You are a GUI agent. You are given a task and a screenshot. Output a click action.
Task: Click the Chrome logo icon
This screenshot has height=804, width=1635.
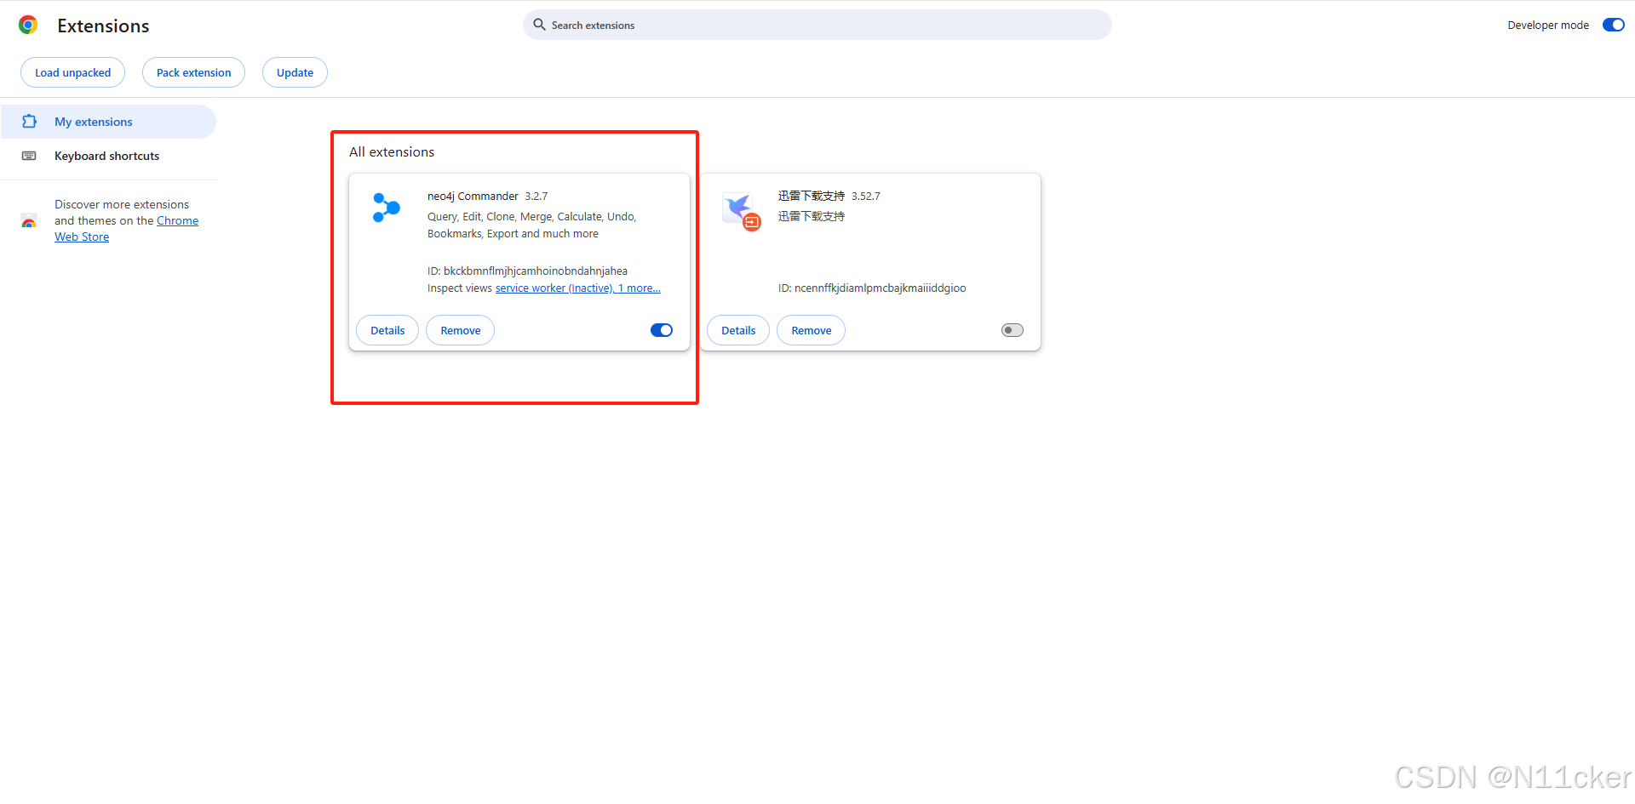28,26
